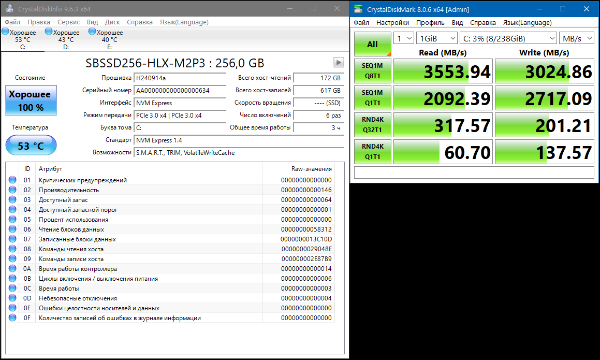Click status orb for attribute 01 critical warnings
600x360 pixels.
[12, 180]
